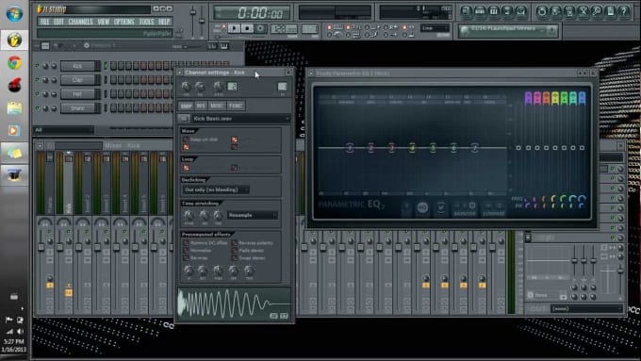Click the sample folder icon beside Kick Basic.wav

184,118
